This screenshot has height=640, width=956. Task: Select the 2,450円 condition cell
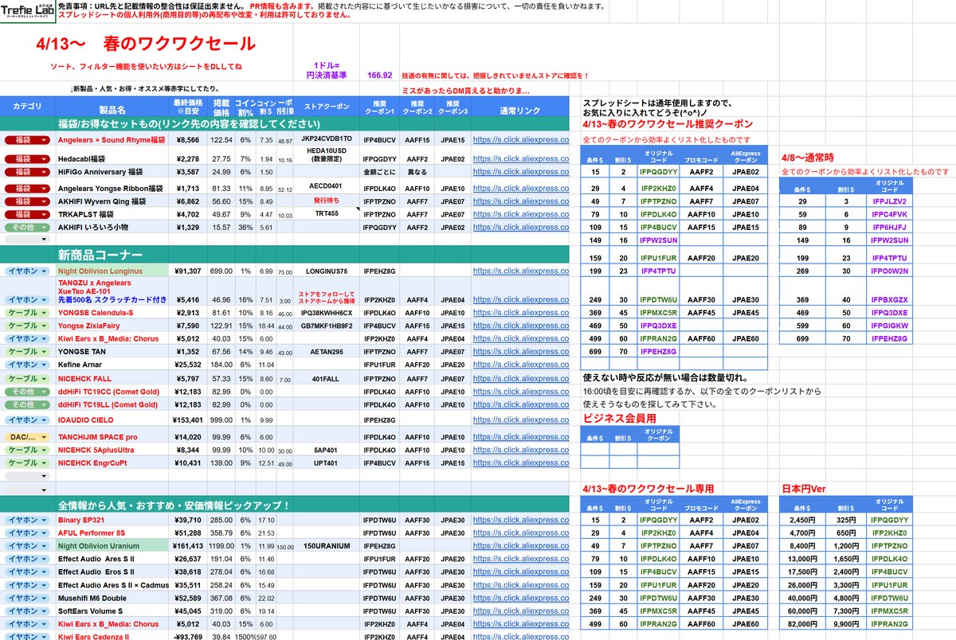(802, 520)
